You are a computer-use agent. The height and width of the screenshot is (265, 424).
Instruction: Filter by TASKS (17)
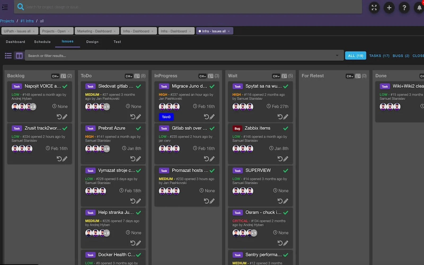[x=379, y=56]
